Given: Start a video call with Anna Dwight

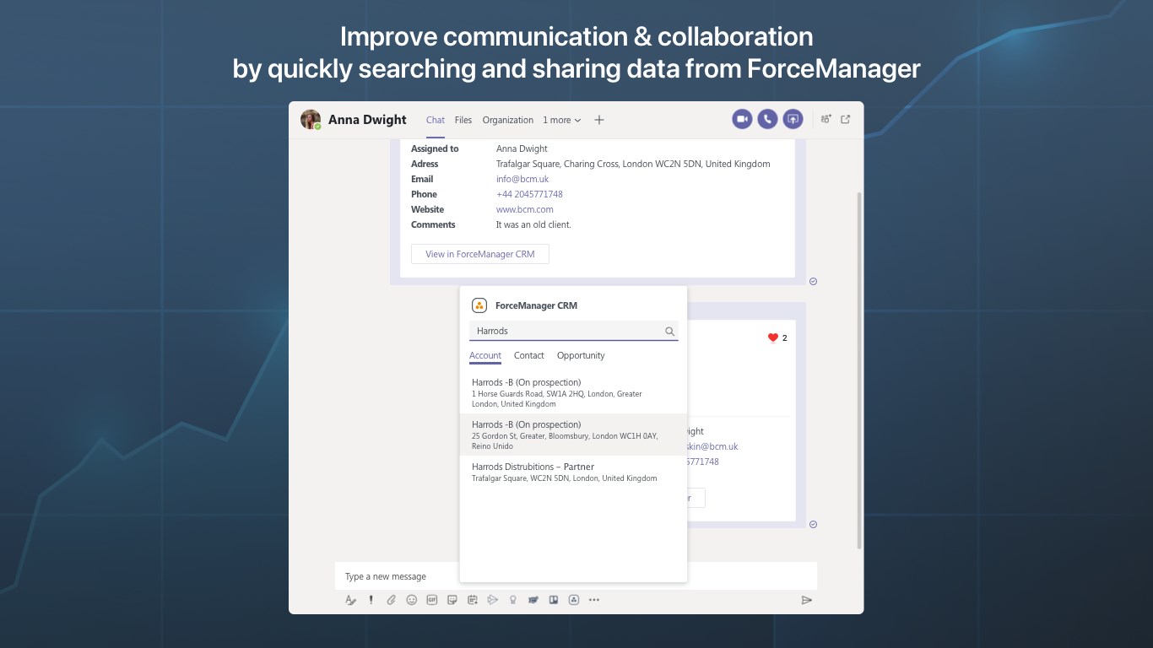Looking at the screenshot, I should (742, 120).
